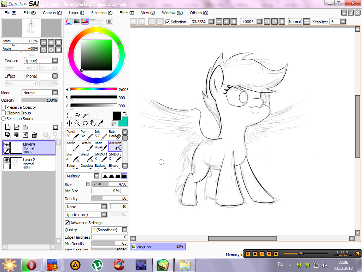Screen dimensions: 362x272
Task: Open the Filter menu
Action: [x=127, y=13]
